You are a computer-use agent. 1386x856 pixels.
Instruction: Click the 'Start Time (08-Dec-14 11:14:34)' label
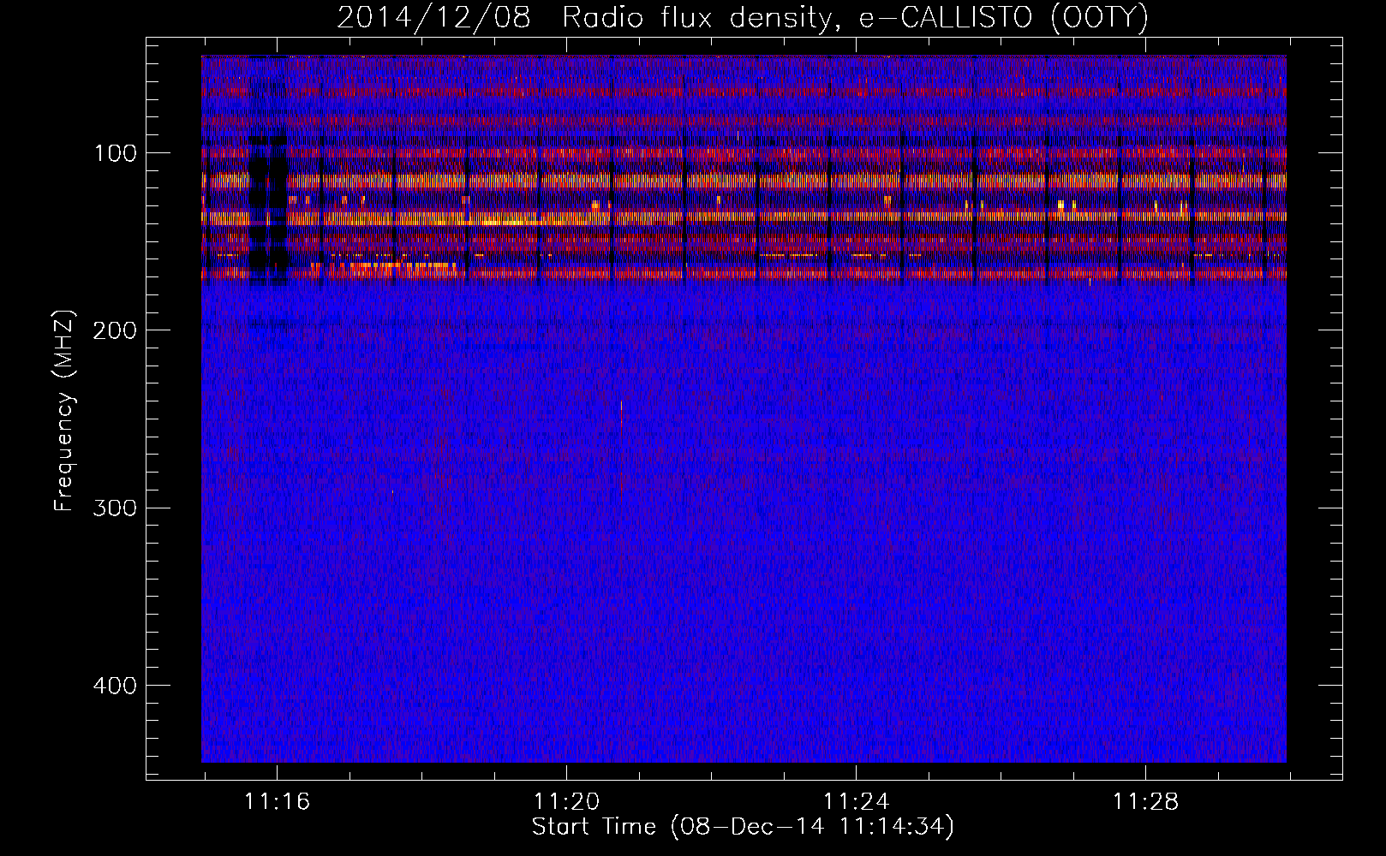743,827
